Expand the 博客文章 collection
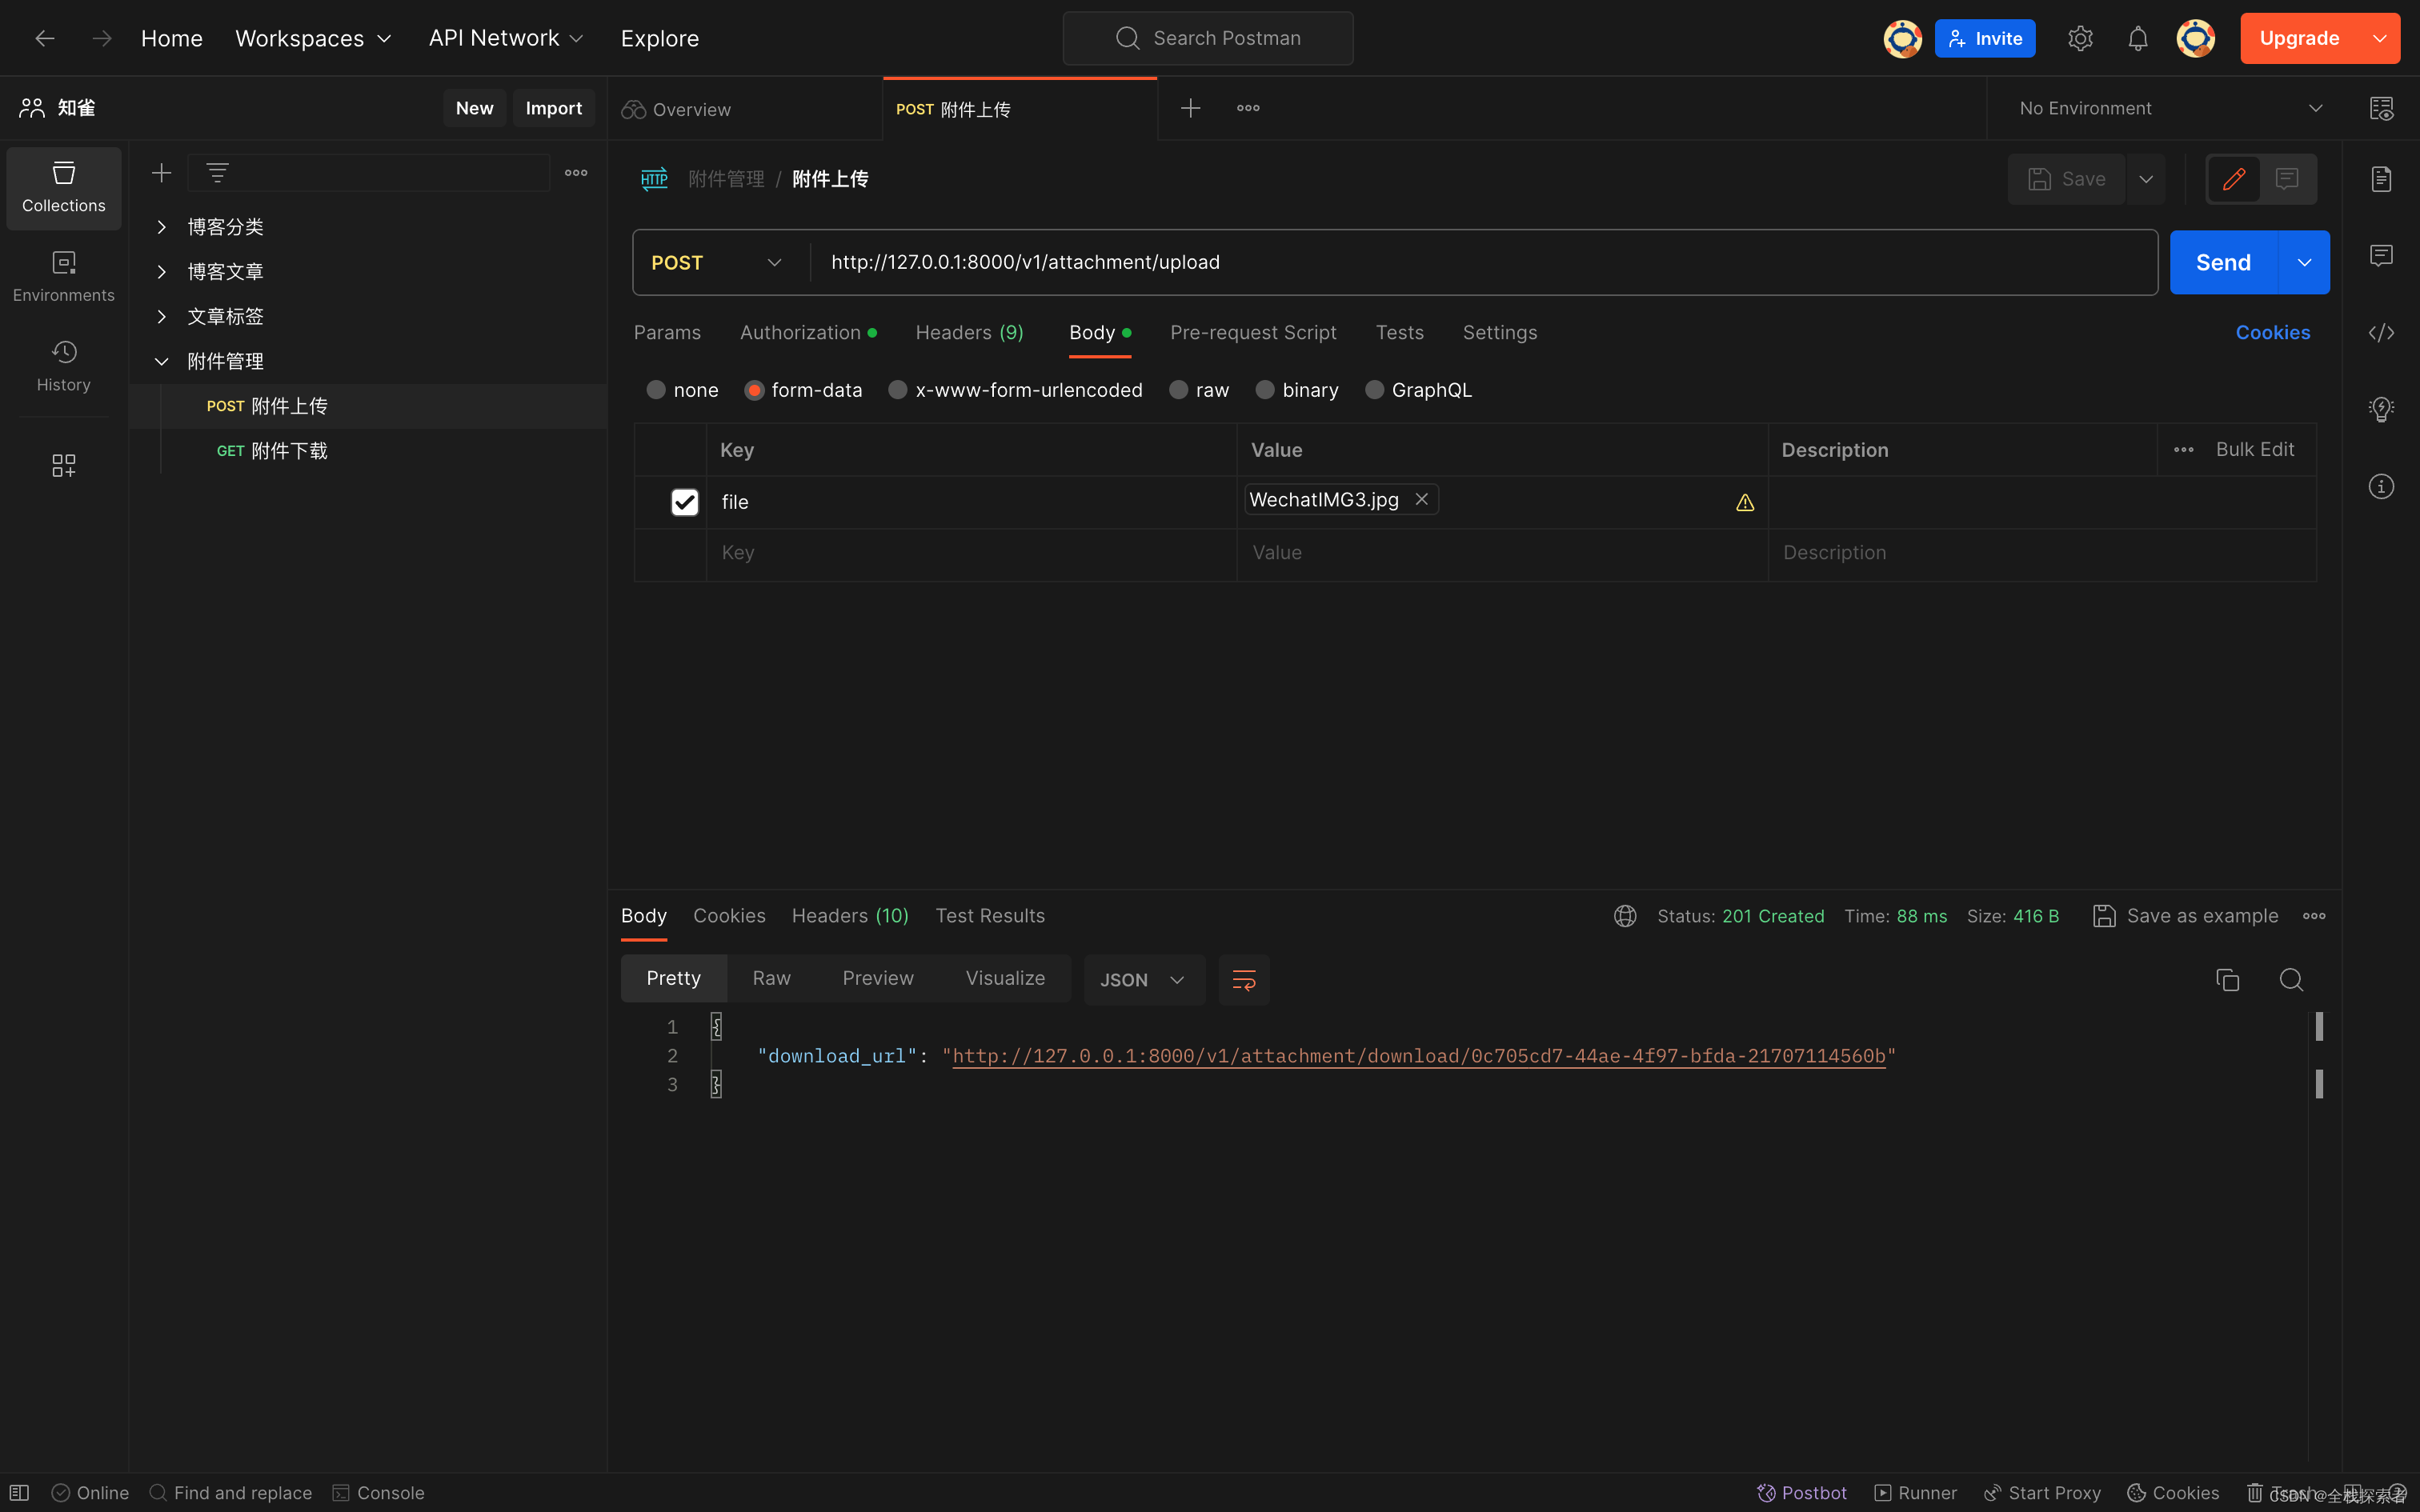Screen dimensions: 2420x1512 (x=161, y=272)
